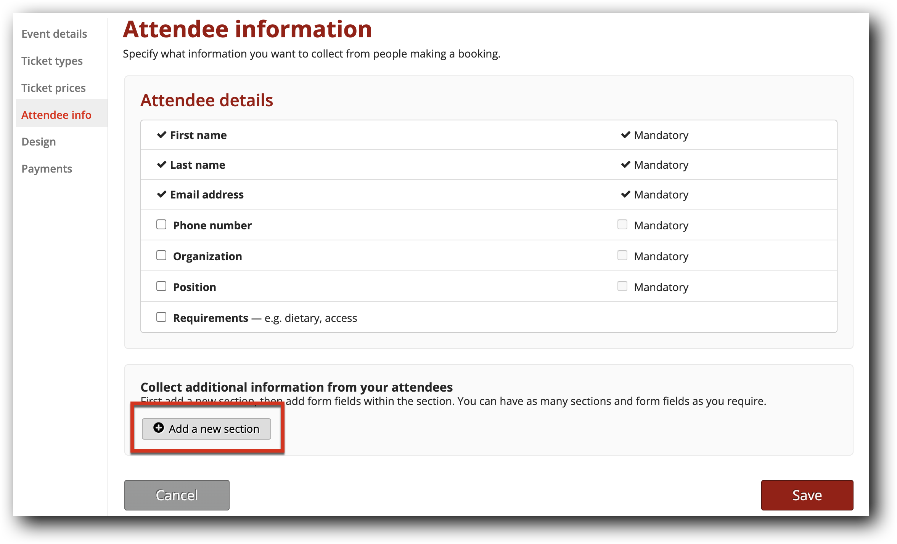This screenshot has width=897, height=544.
Task: Navigate to Payments settings
Action: tap(47, 168)
